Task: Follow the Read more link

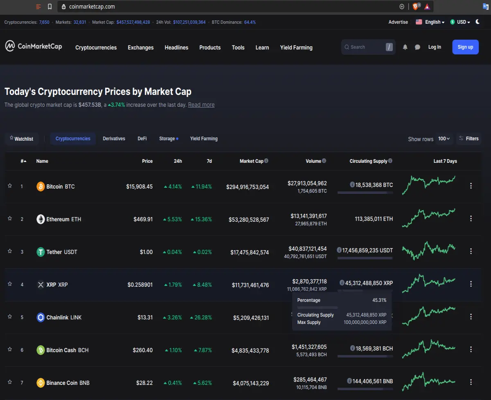Action: 201,105
